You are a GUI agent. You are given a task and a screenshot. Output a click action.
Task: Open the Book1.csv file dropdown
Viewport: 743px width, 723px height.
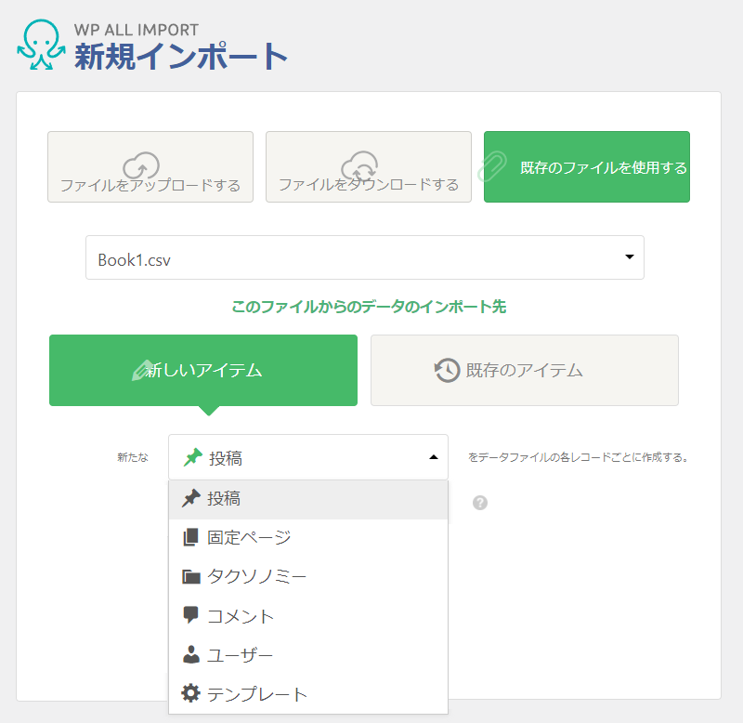[x=365, y=257]
